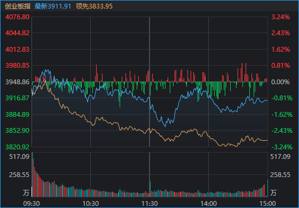Click the 11:30 time axis label
The height and width of the screenshot is (208, 299).
coord(149,204)
